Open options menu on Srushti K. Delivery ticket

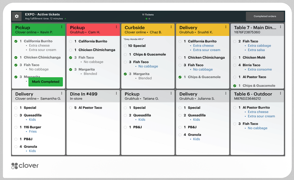point(226,27)
